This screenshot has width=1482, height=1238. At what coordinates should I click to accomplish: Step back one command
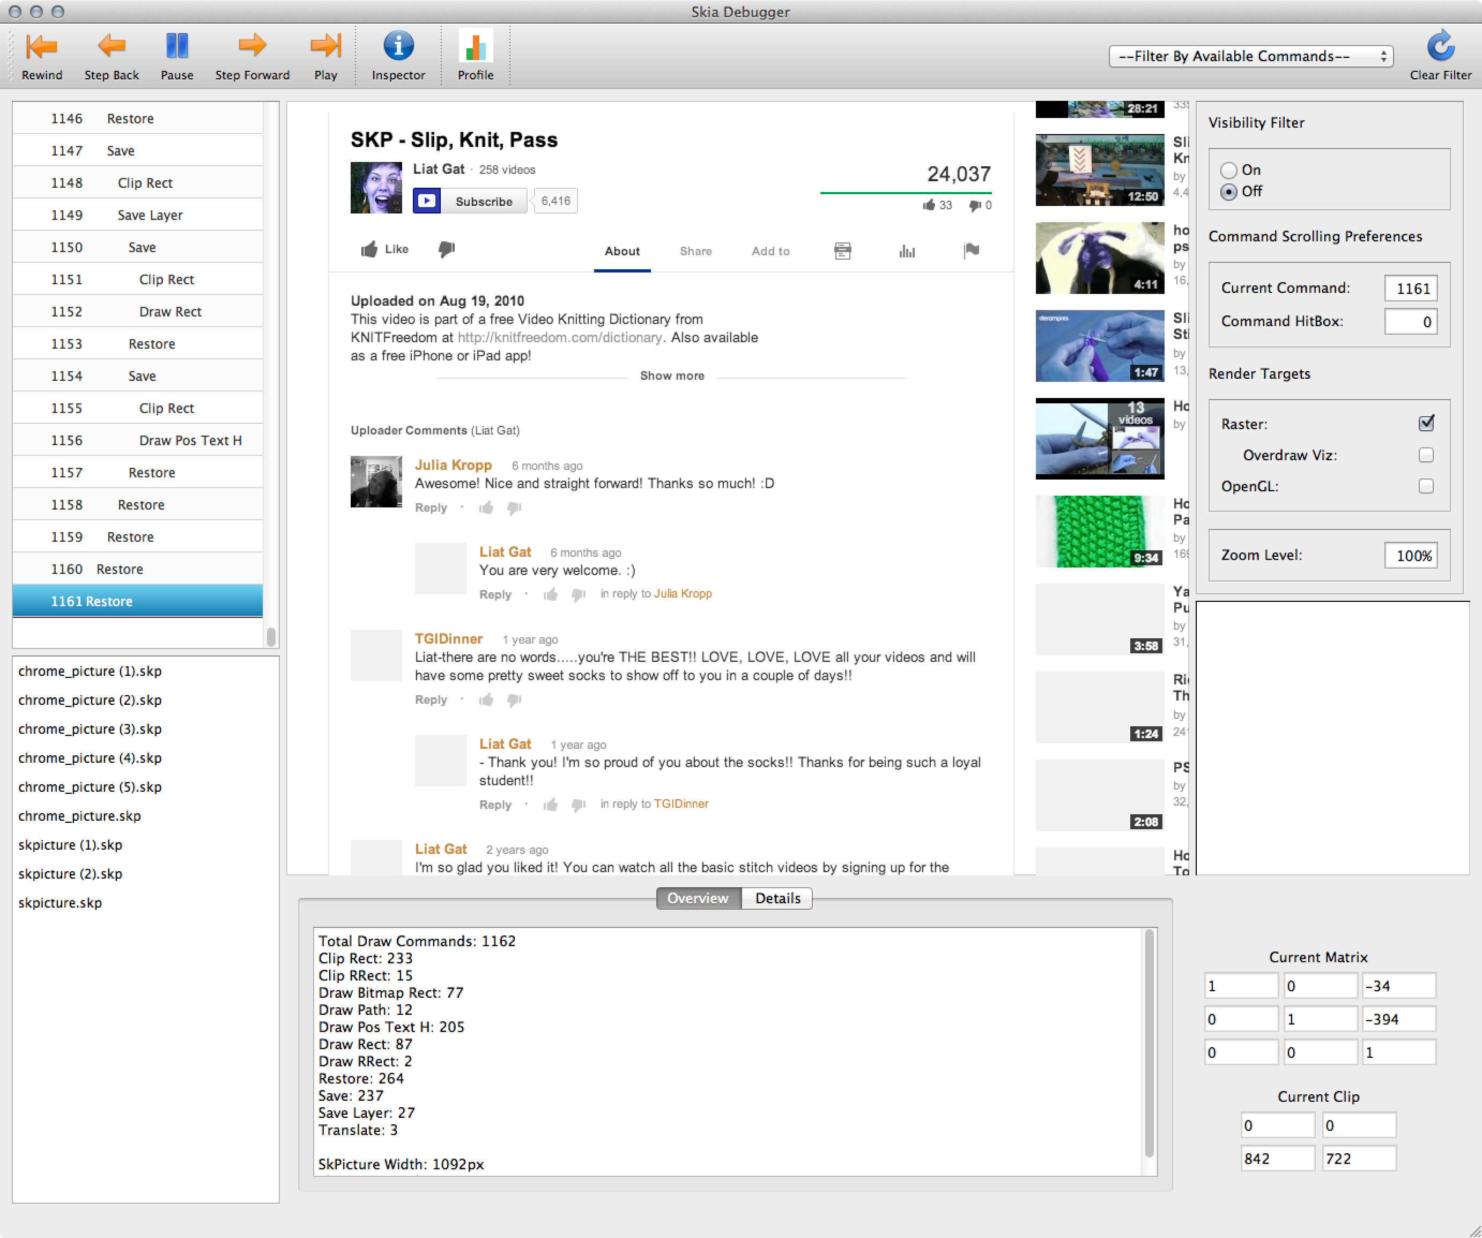(112, 47)
